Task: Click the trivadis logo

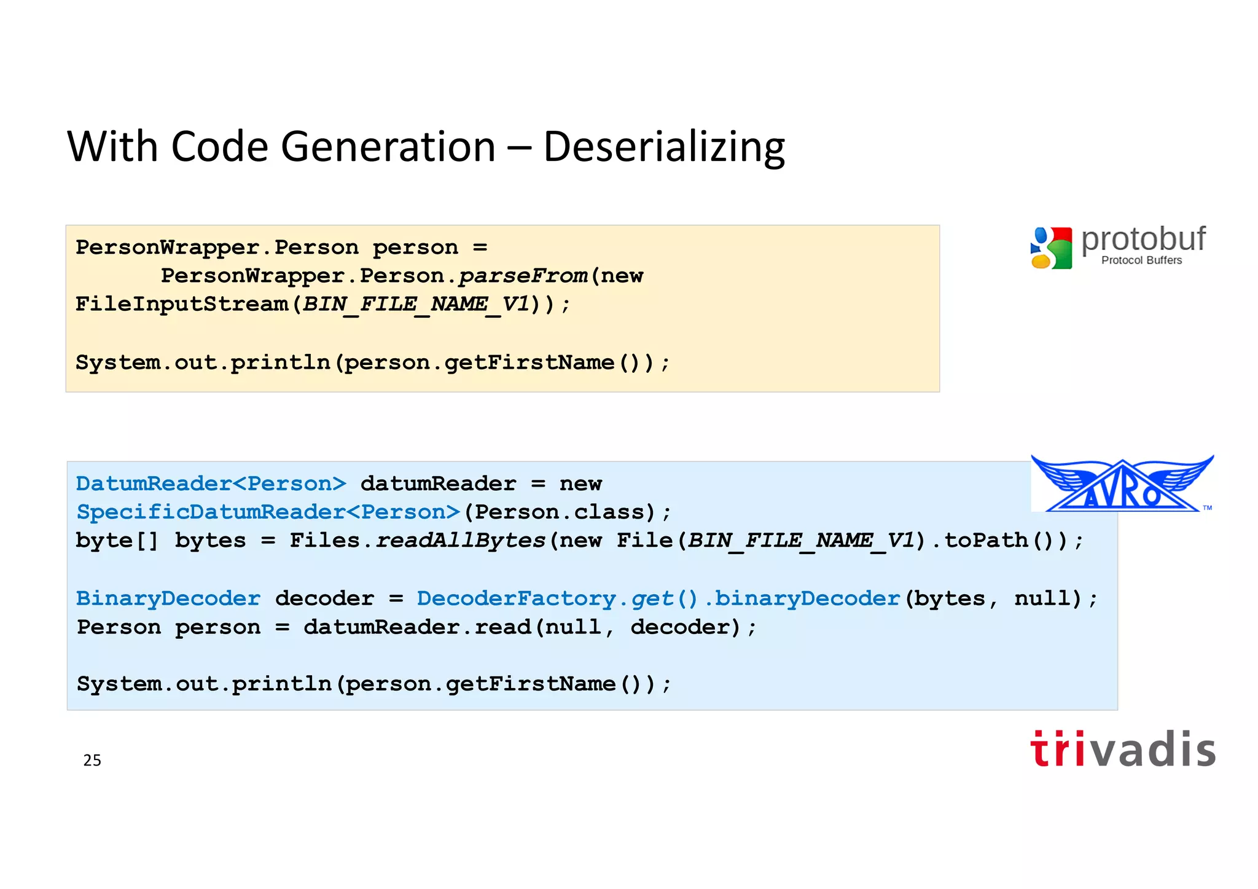Action: (x=1123, y=748)
